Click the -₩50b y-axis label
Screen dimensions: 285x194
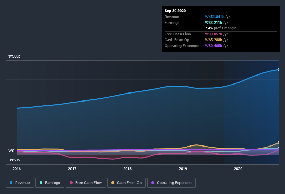coord(14,160)
